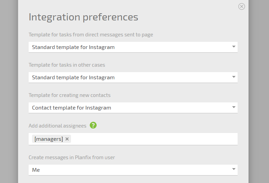Open the 'Me' user dropdown
The height and width of the screenshot is (183, 269).
click(133, 170)
